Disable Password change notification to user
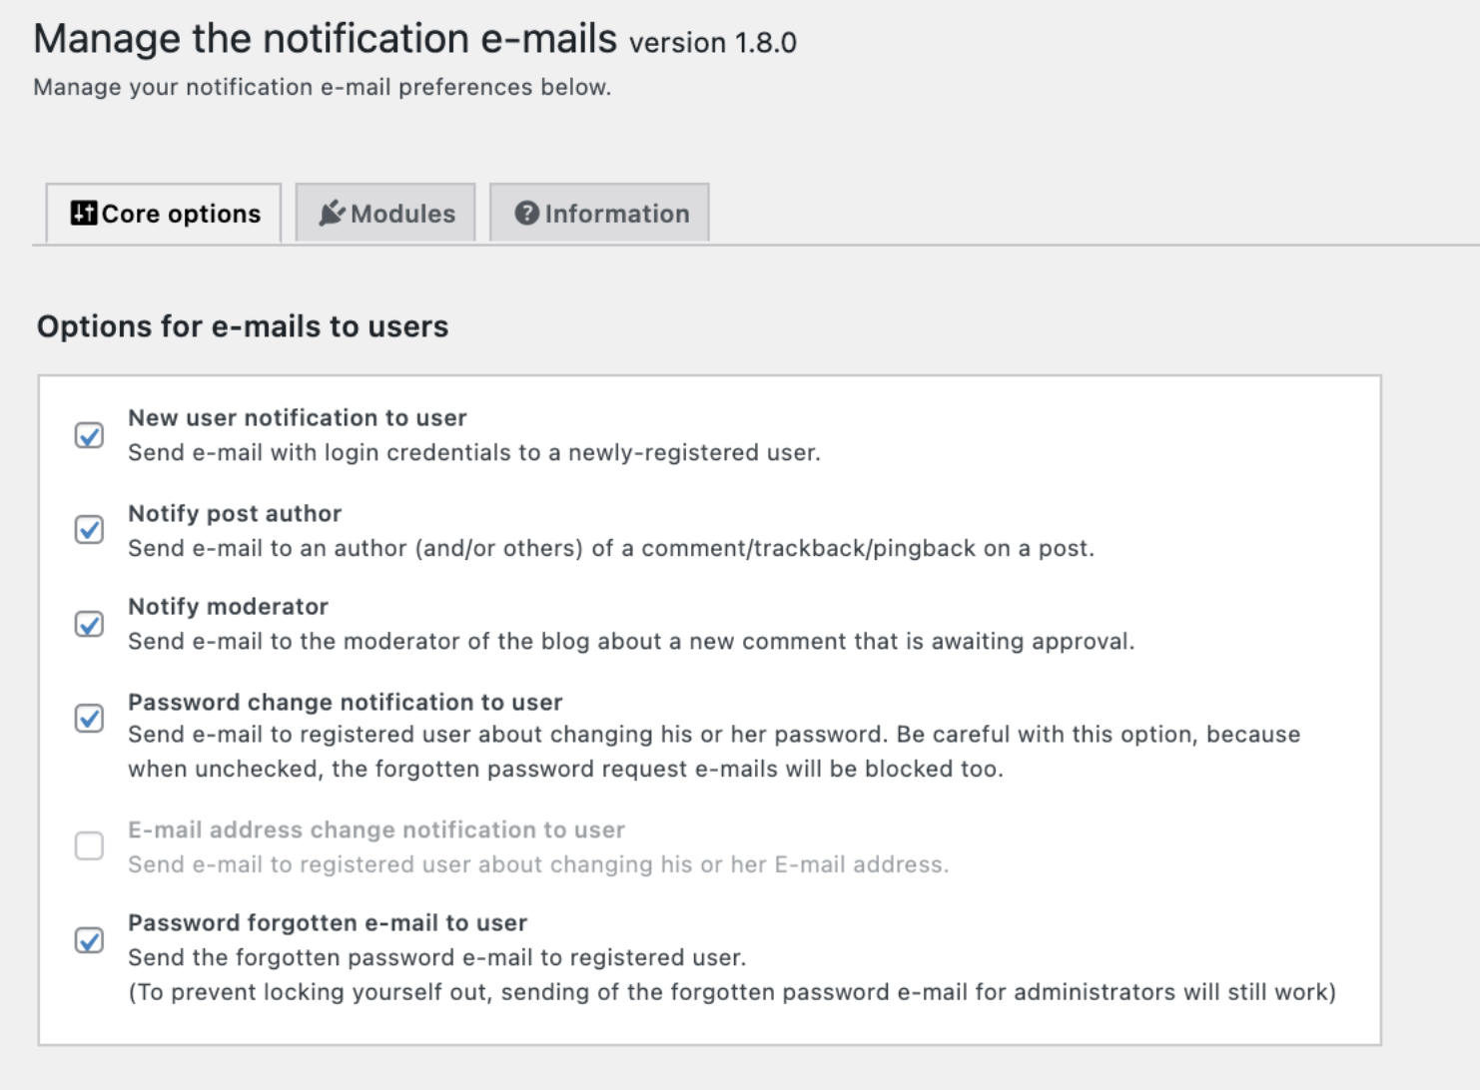Image resolution: width=1480 pixels, height=1090 pixels. tap(89, 719)
